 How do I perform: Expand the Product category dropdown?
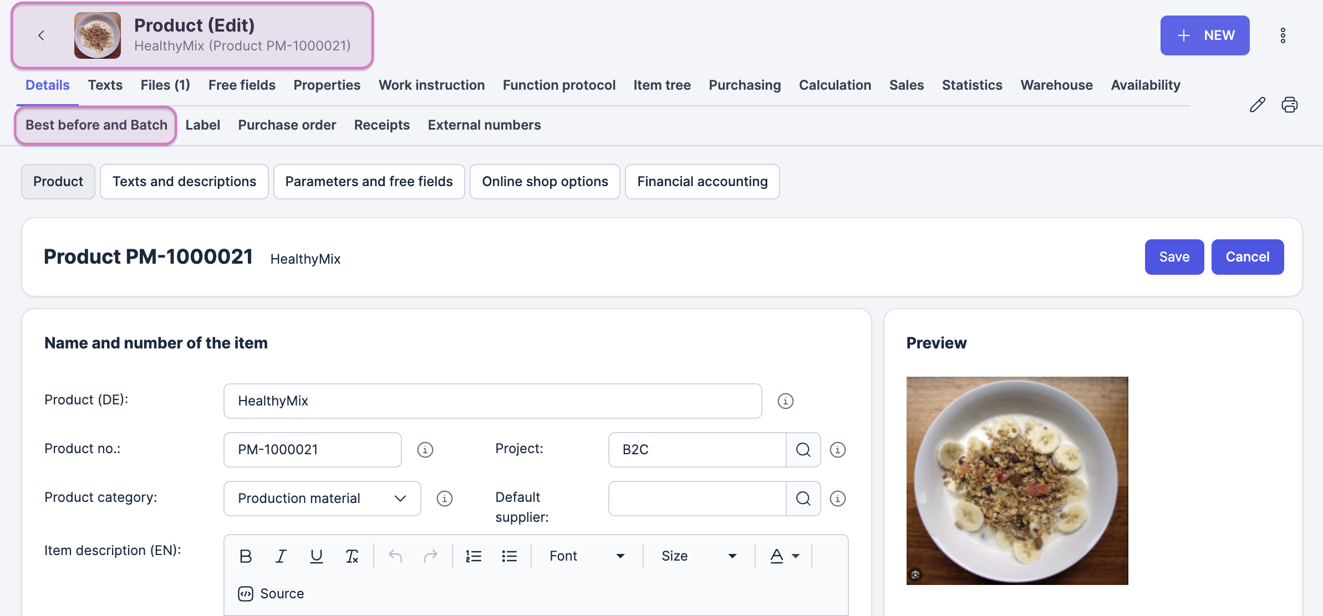(x=322, y=499)
